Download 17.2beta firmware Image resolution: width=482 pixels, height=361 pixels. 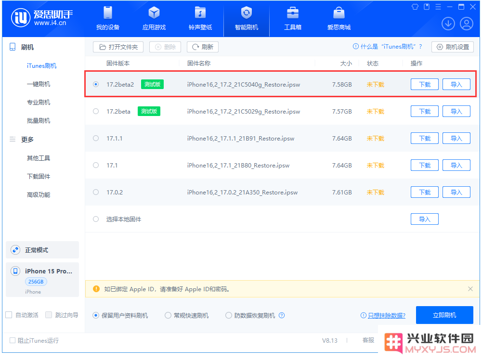click(425, 111)
